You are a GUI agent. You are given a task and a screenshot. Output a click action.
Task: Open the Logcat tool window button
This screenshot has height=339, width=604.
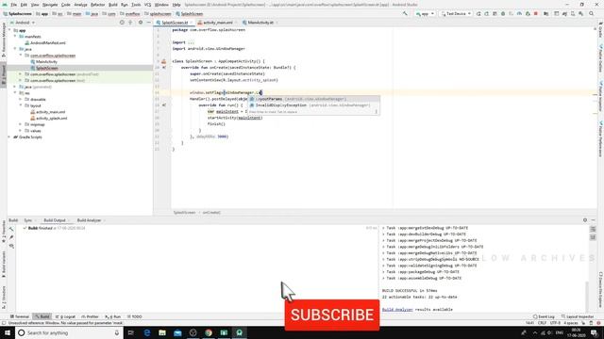65,316
